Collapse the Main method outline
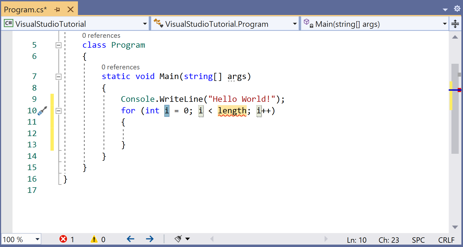463x247 pixels. [59, 77]
